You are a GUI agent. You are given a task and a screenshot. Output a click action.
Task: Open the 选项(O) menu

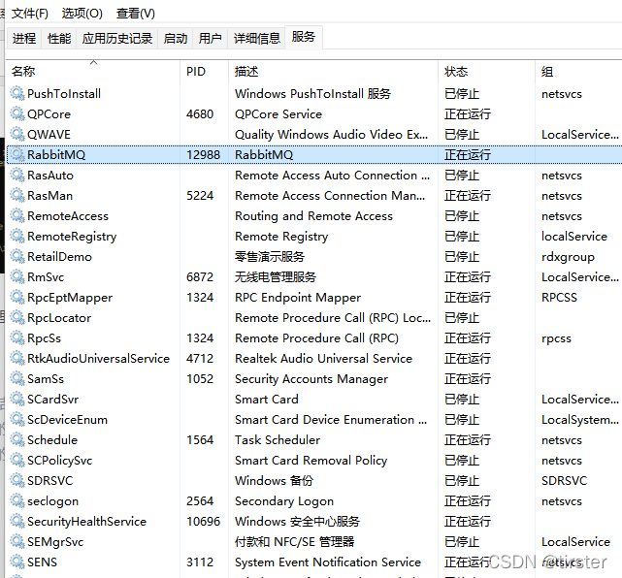[x=82, y=13]
